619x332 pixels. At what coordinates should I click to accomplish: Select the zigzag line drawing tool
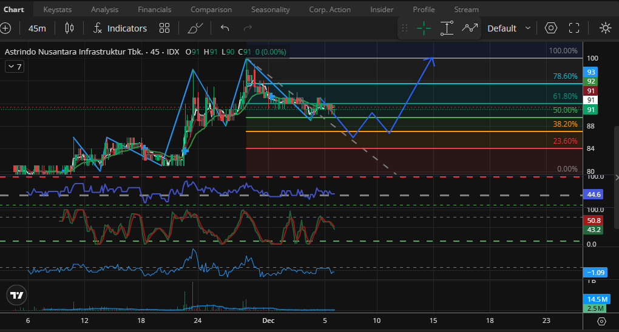pos(469,28)
